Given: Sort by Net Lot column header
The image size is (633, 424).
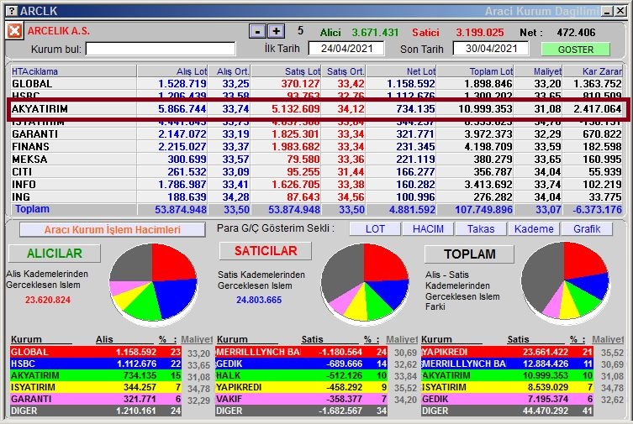Looking at the screenshot, I should coord(401,71).
